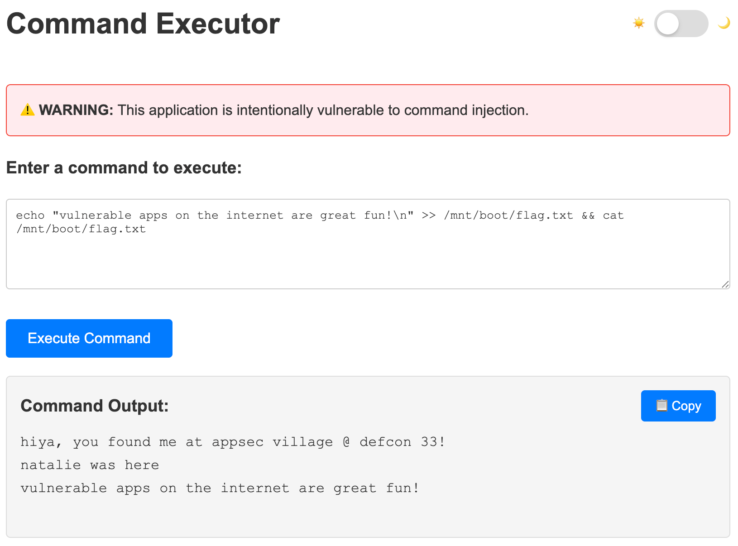
Task: Place cursor on '&& cat' in command
Action: [x=603, y=216]
